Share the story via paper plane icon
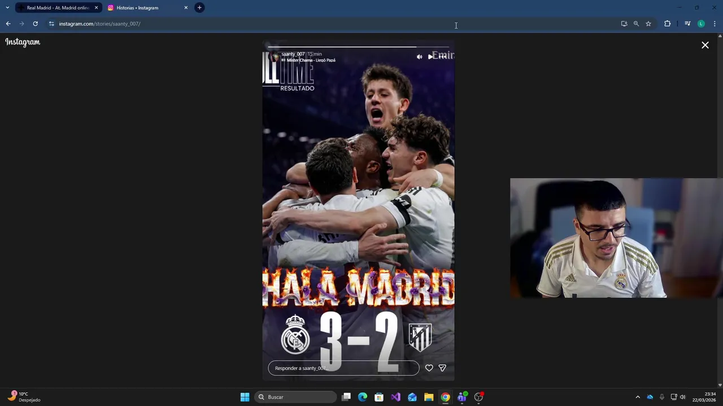 pos(442,368)
